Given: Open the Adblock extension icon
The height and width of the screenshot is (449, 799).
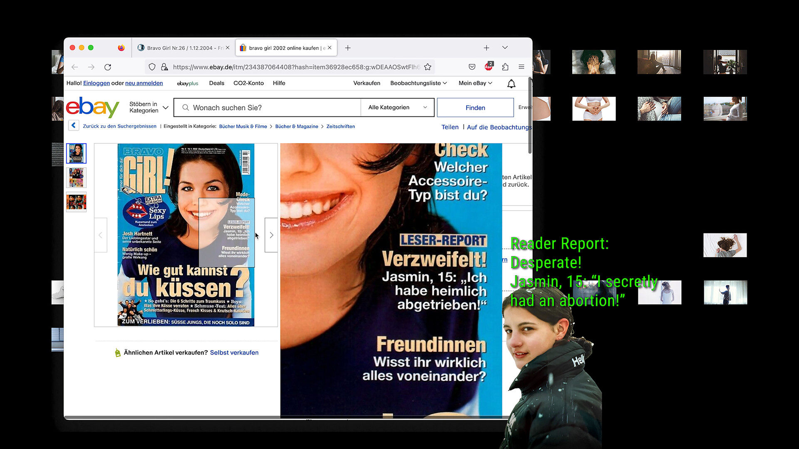Looking at the screenshot, I should 489,67.
